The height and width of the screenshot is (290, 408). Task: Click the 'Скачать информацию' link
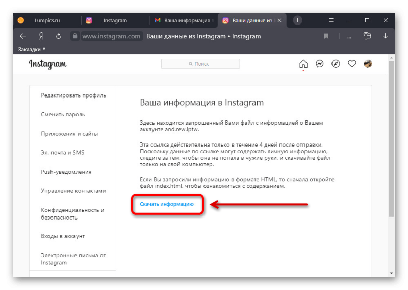167,204
